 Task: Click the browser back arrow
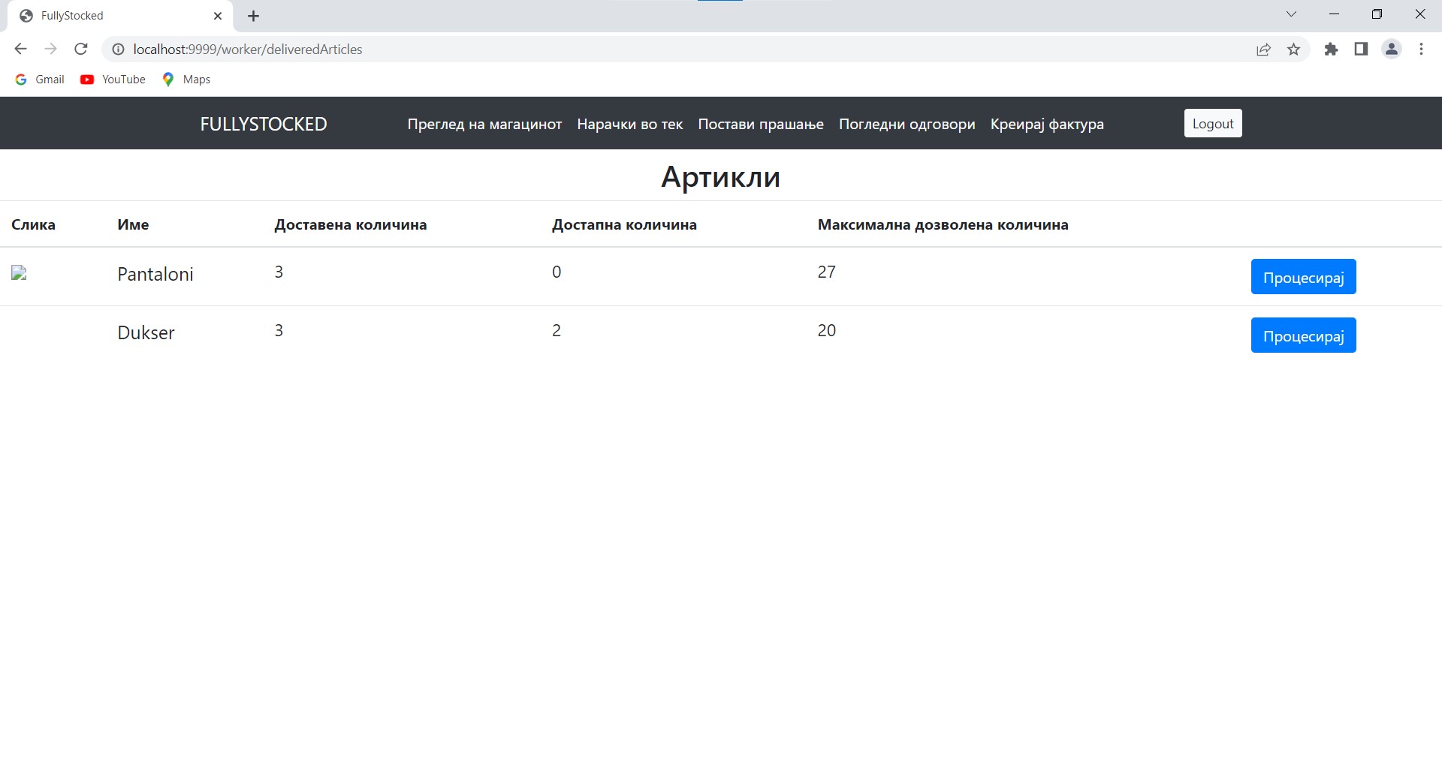tap(20, 50)
